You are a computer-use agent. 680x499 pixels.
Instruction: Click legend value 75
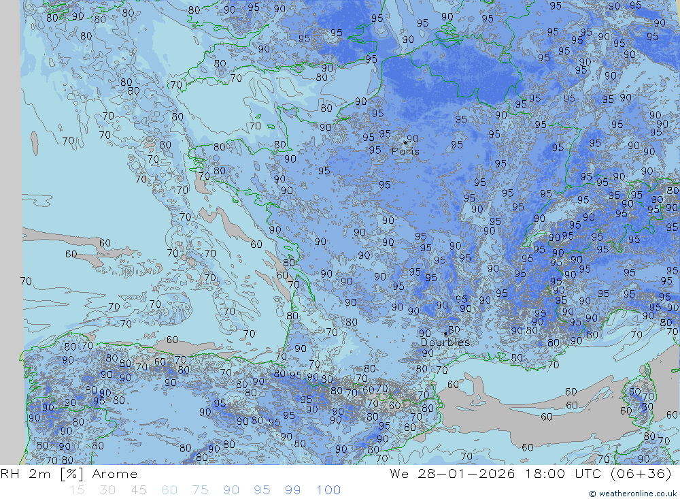click(x=200, y=490)
